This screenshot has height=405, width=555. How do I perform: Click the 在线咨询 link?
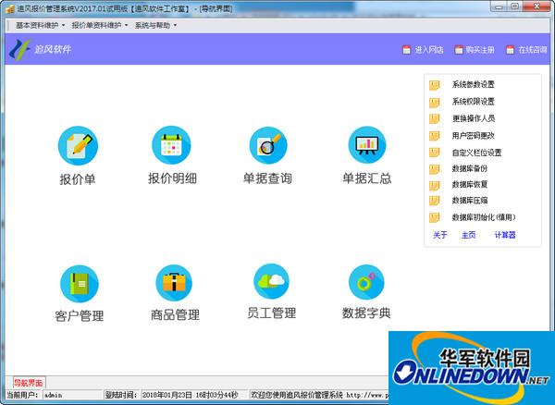[x=533, y=50]
